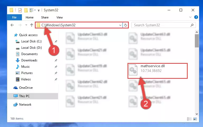Open the recent locations dropdown
Screen dimensions: 203x127
pyautogui.click(x=26, y=25)
